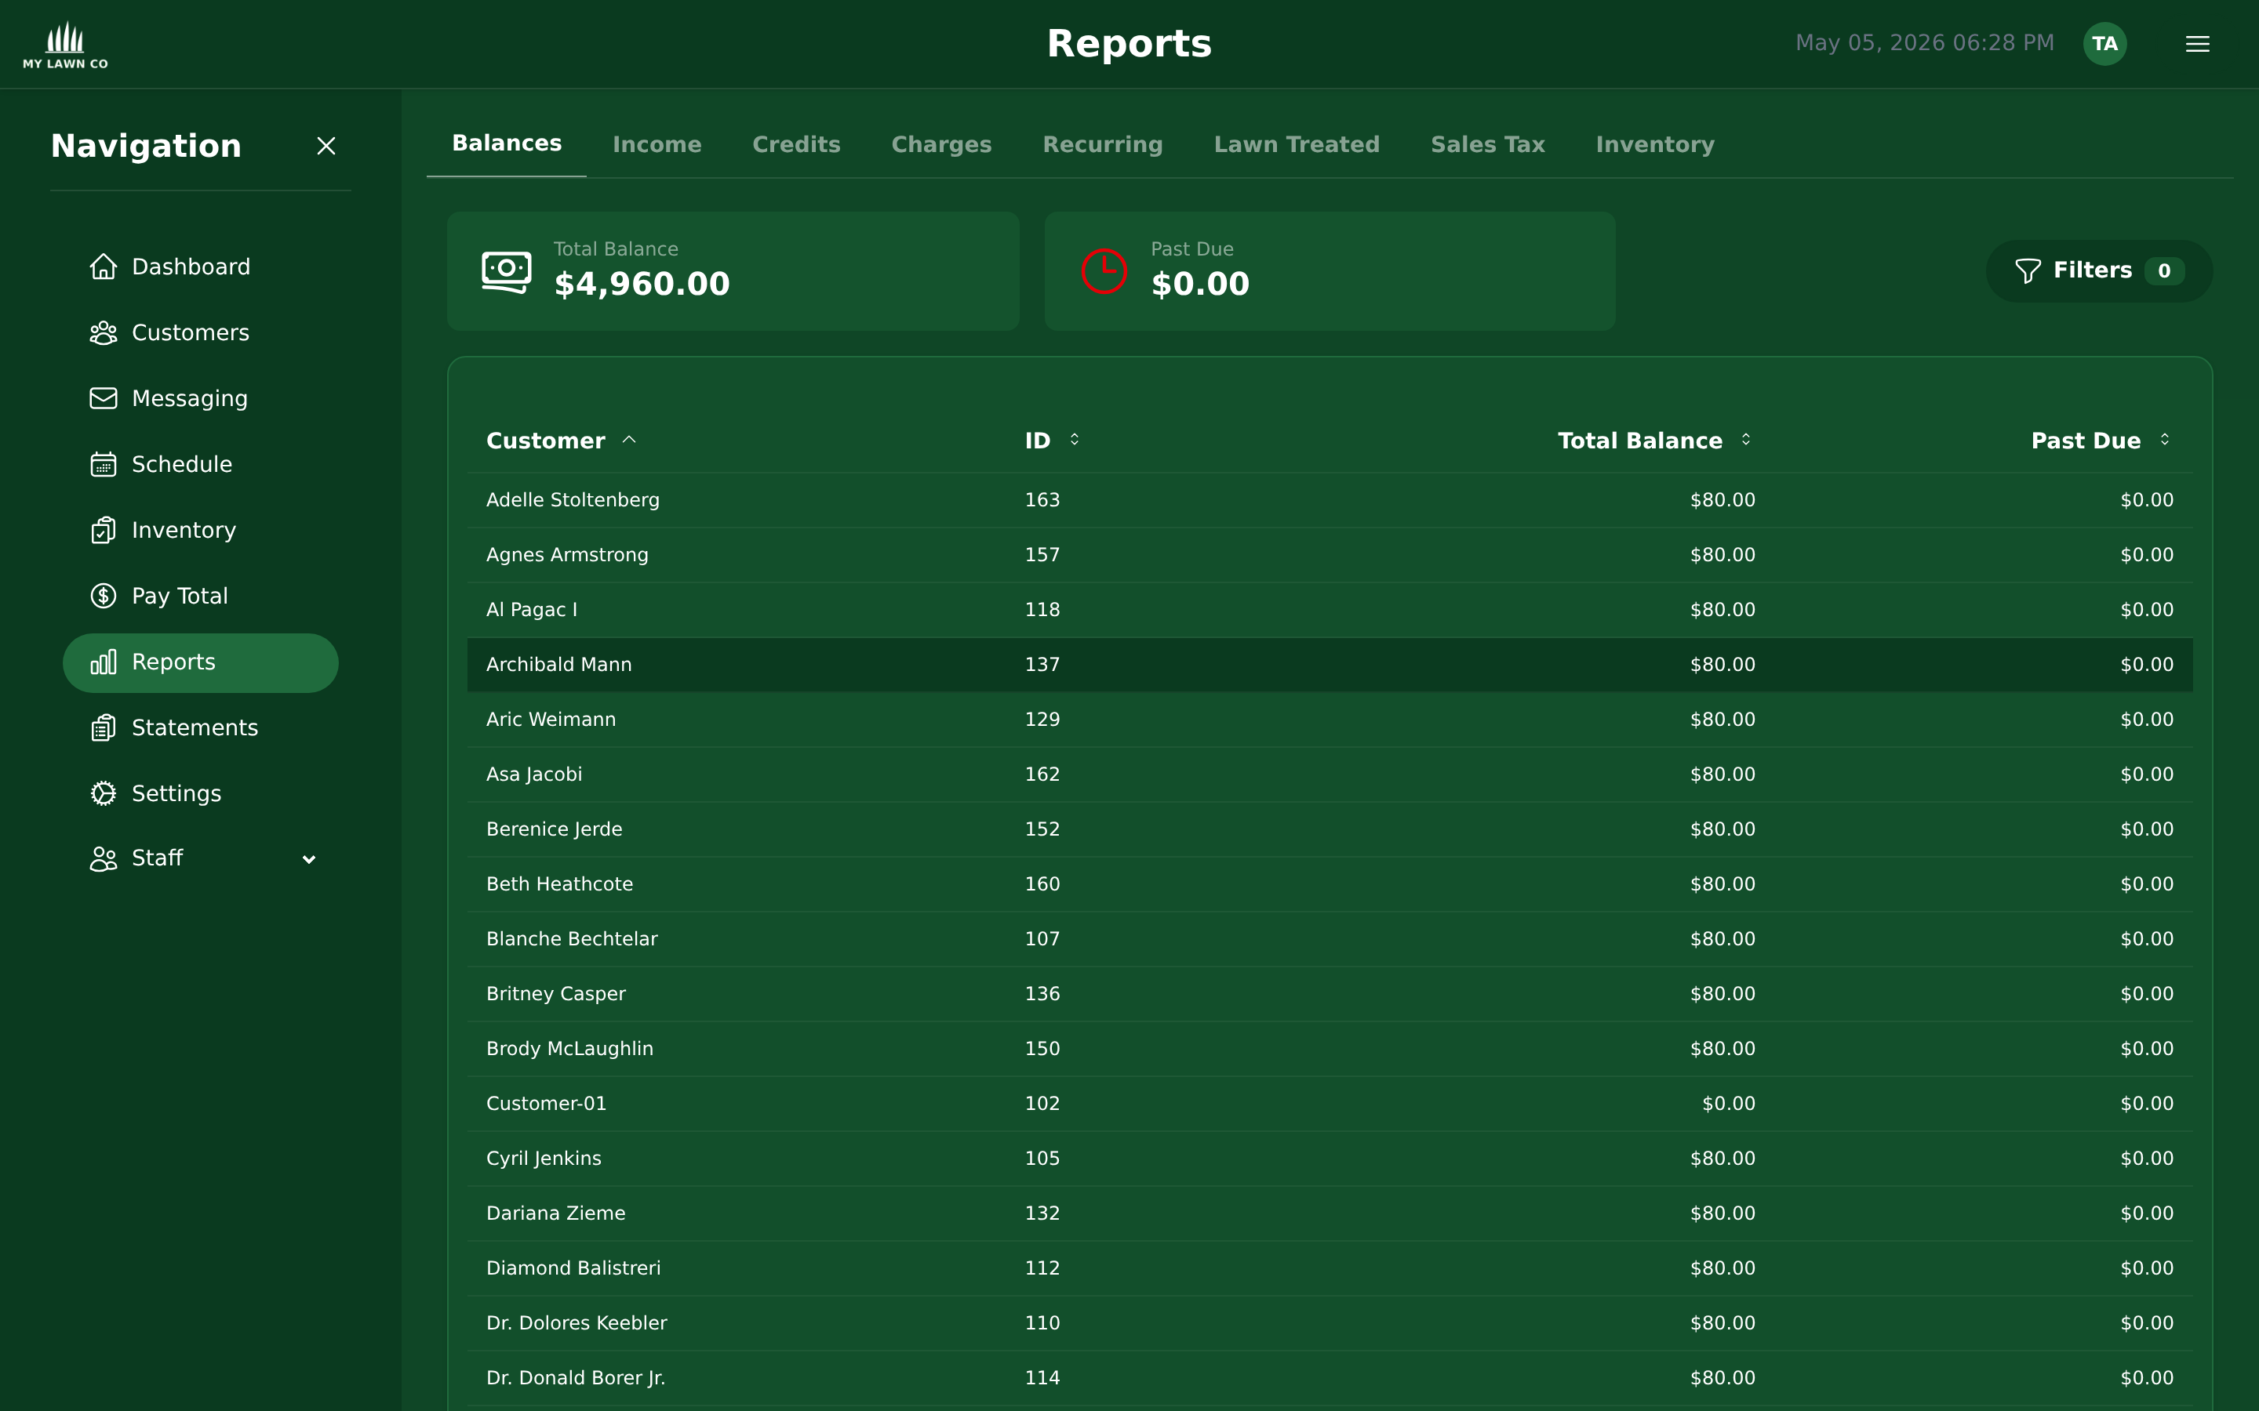The width and height of the screenshot is (2259, 1411).
Task: Click the Archibald Mann row
Action: tap(1330, 665)
